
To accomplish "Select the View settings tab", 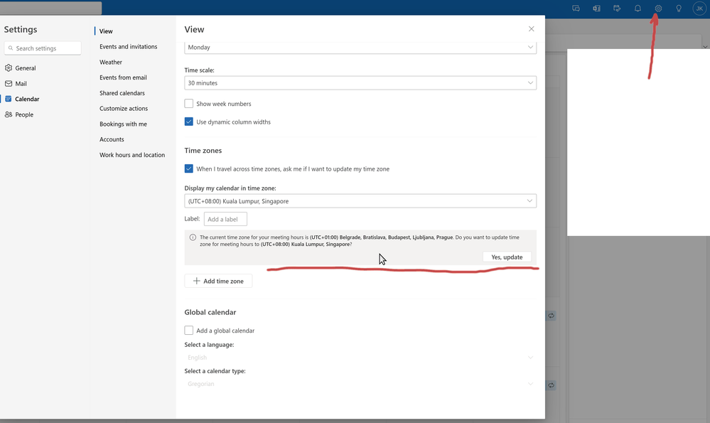I will (106, 31).
